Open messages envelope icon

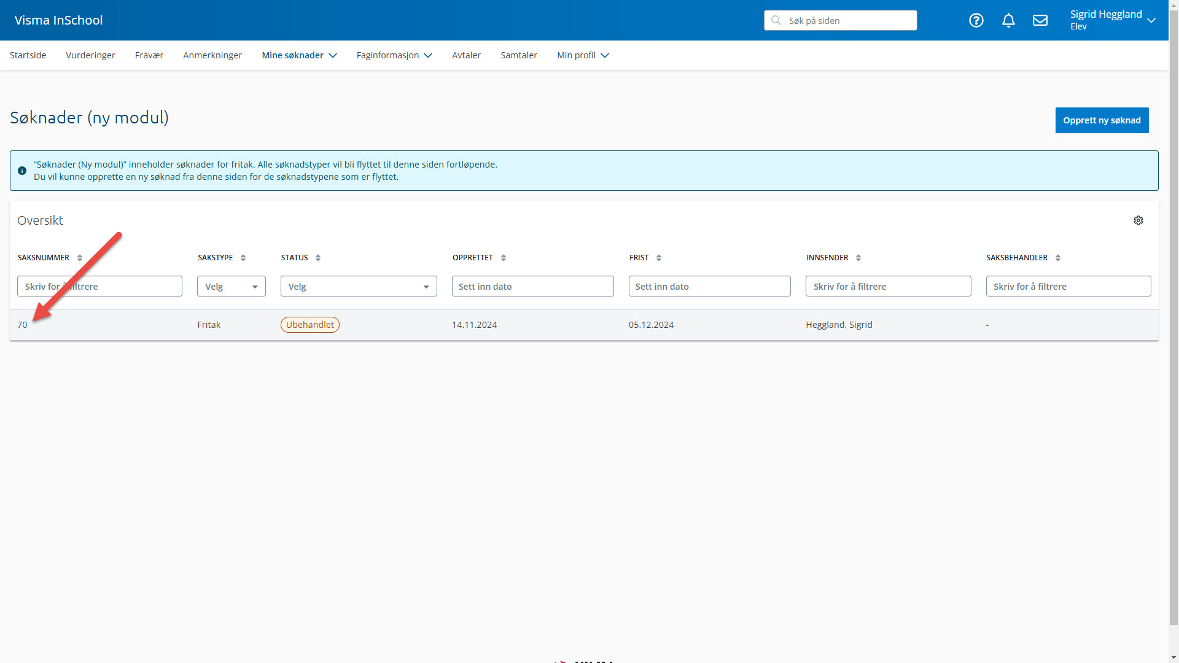[x=1040, y=20]
